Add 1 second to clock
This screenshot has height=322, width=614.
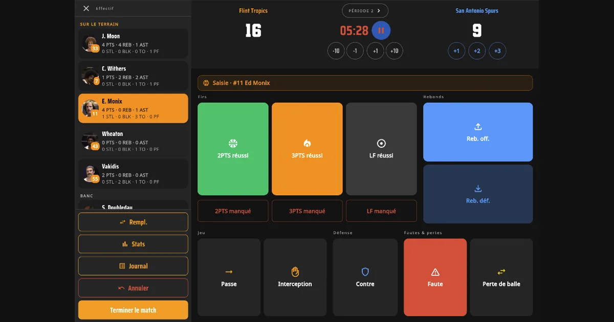tap(375, 51)
